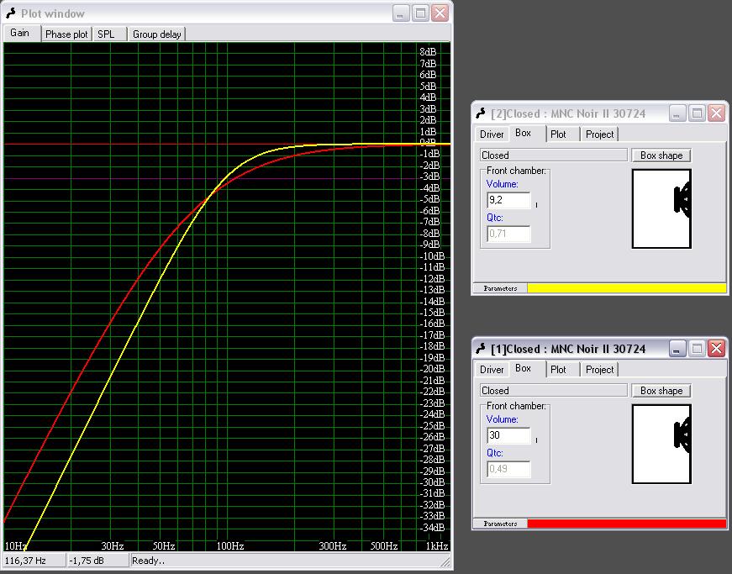Click the Volume field showing 30
The height and width of the screenshot is (574, 732).
pyautogui.click(x=508, y=435)
